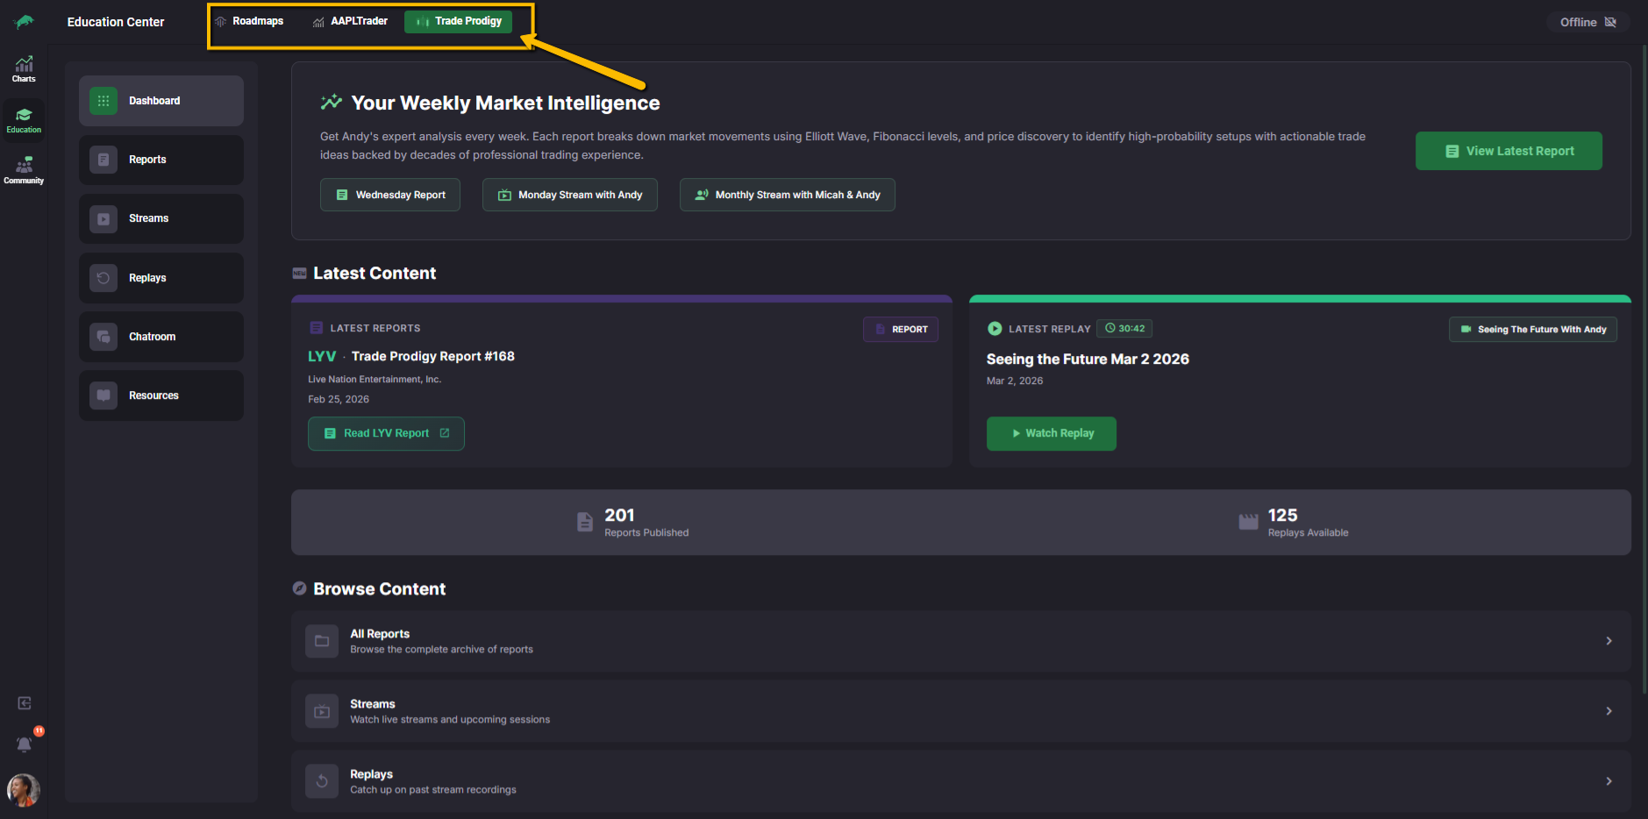The width and height of the screenshot is (1648, 819).
Task: Click the Community icon in left rail
Action: (x=24, y=170)
